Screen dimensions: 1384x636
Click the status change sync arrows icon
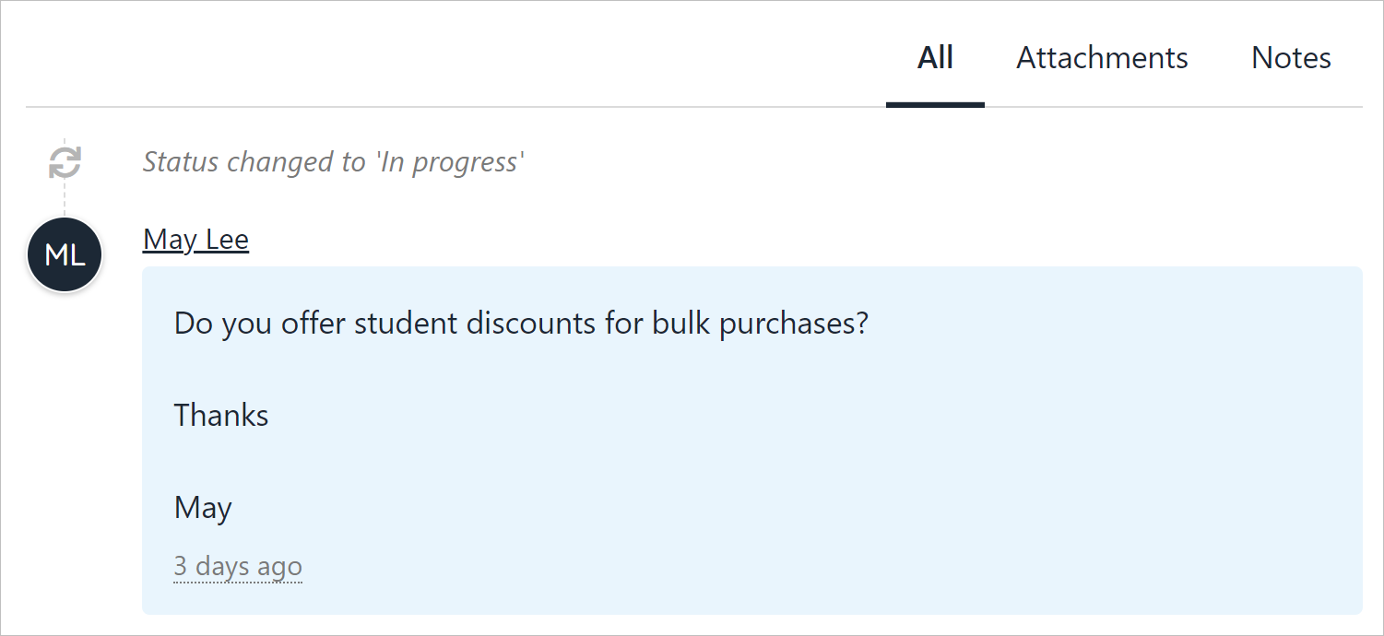click(x=65, y=162)
